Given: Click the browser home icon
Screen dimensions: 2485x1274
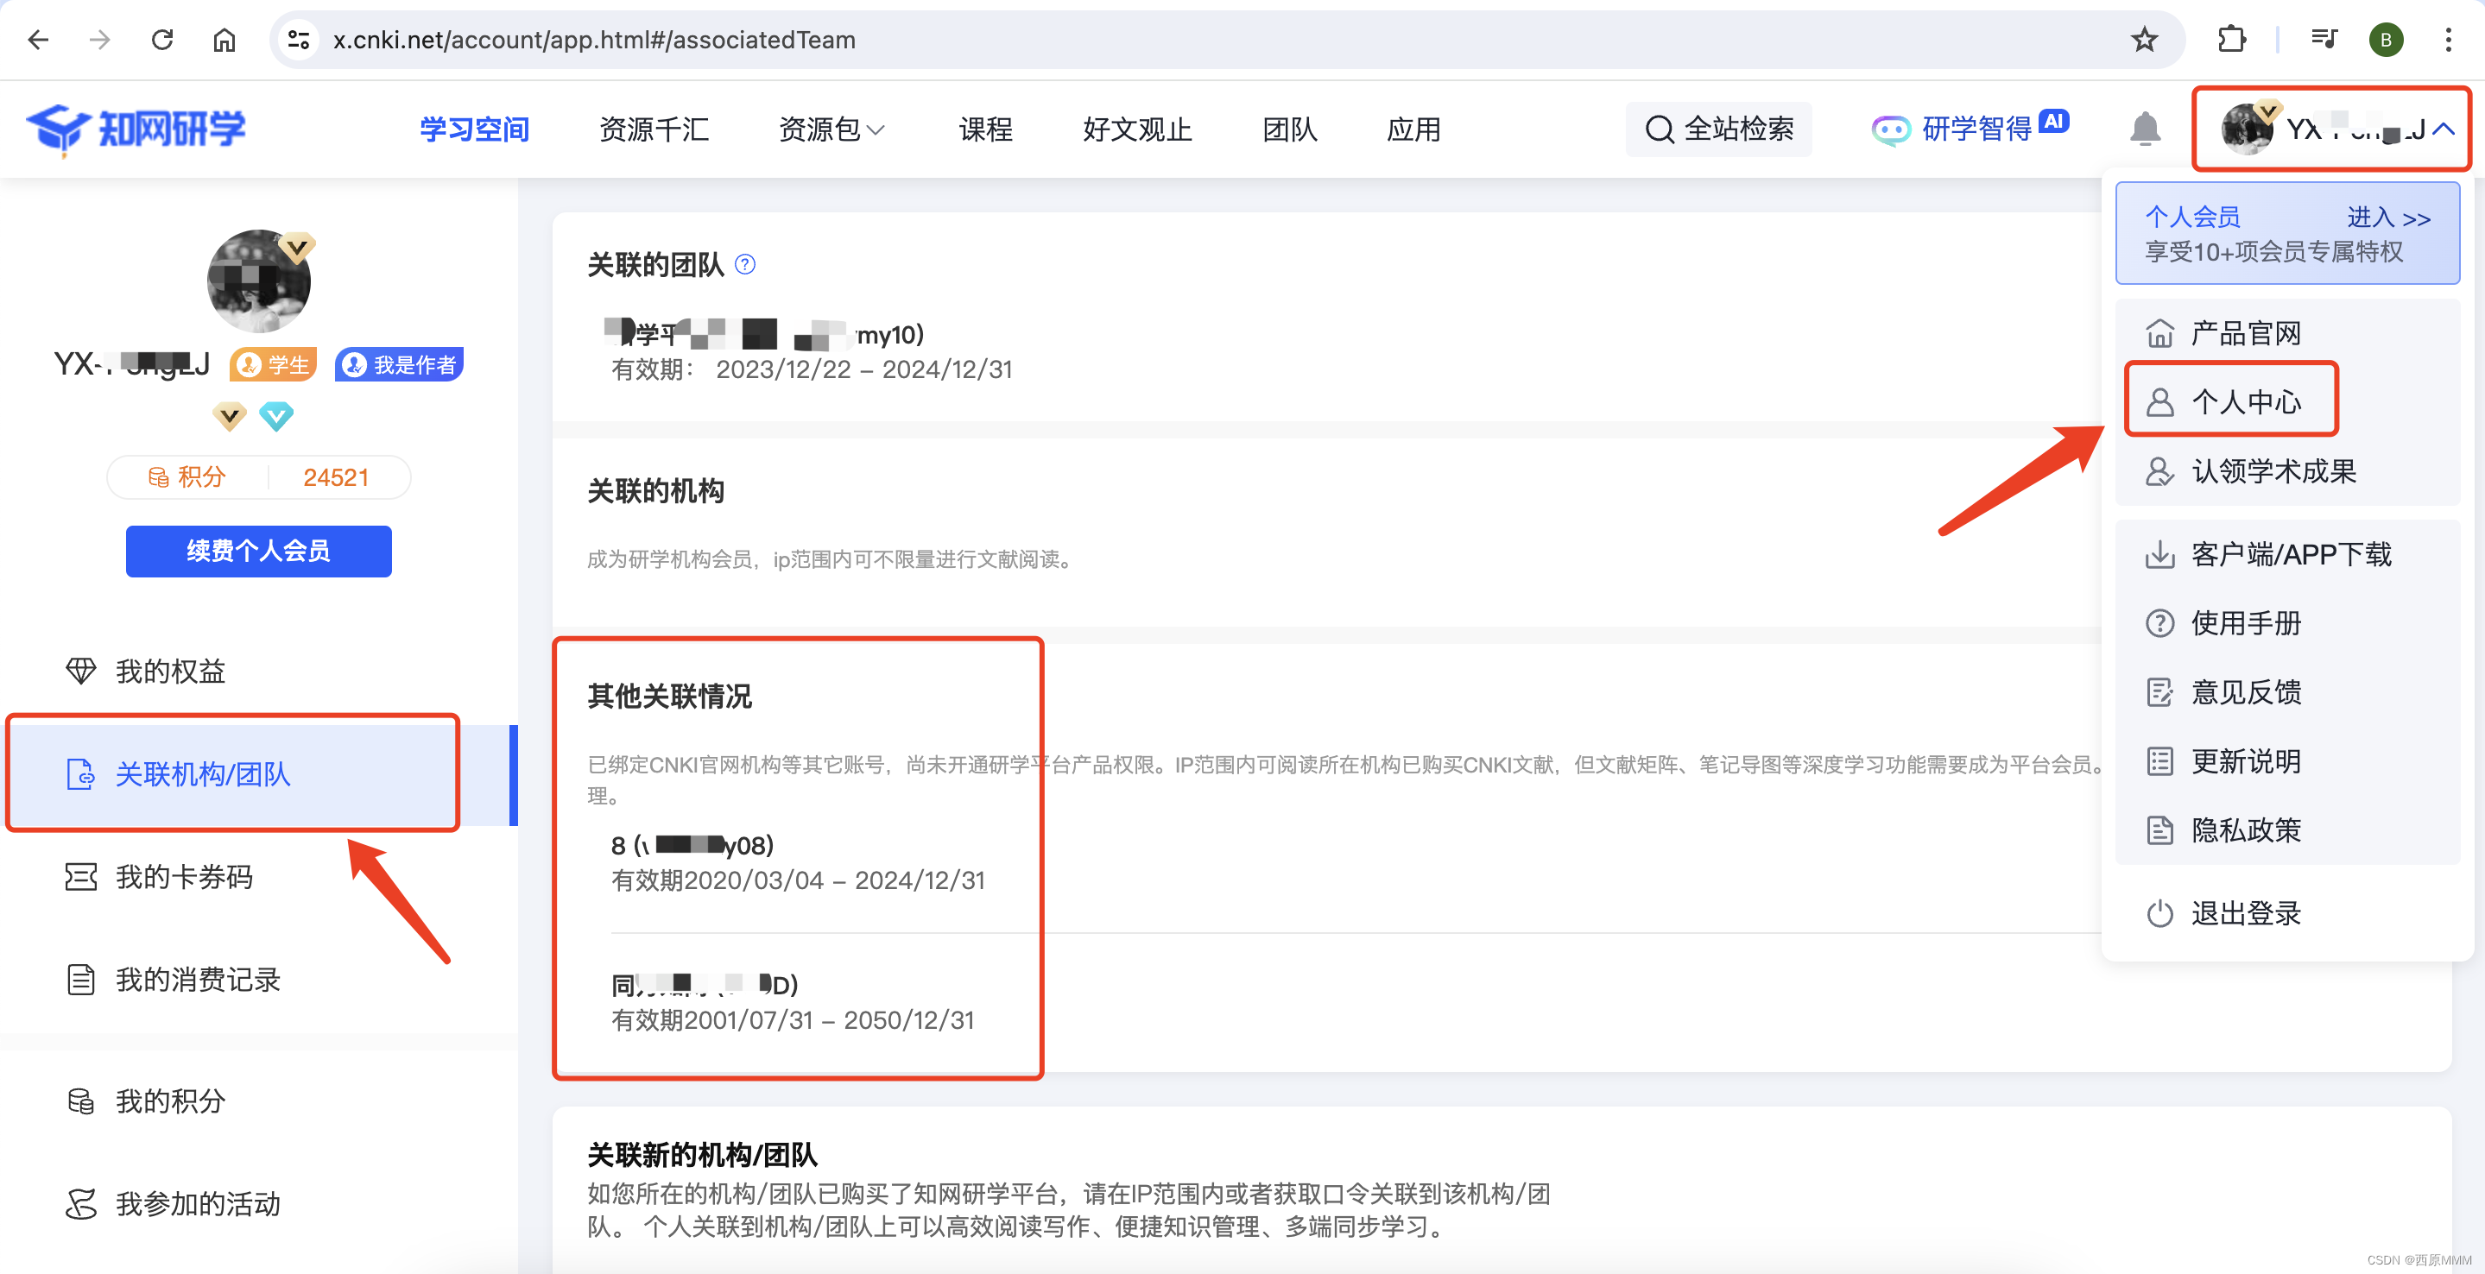Looking at the screenshot, I should point(224,40).
